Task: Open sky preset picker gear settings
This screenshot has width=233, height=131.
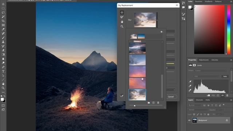Action: point(162,32)
